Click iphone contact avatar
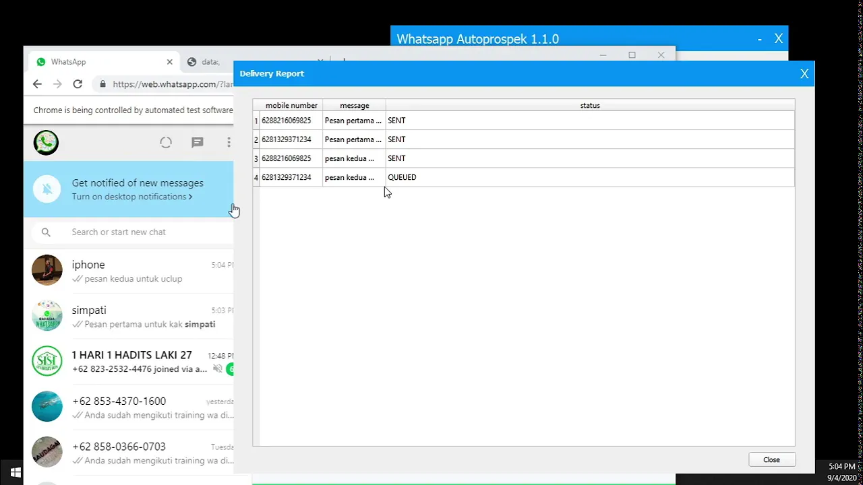Image resolution: width=863 pixels, height=485 pixels. tap(47, 270)
